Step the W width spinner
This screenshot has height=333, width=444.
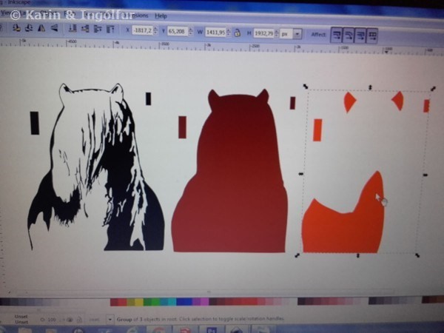[229, 33]
